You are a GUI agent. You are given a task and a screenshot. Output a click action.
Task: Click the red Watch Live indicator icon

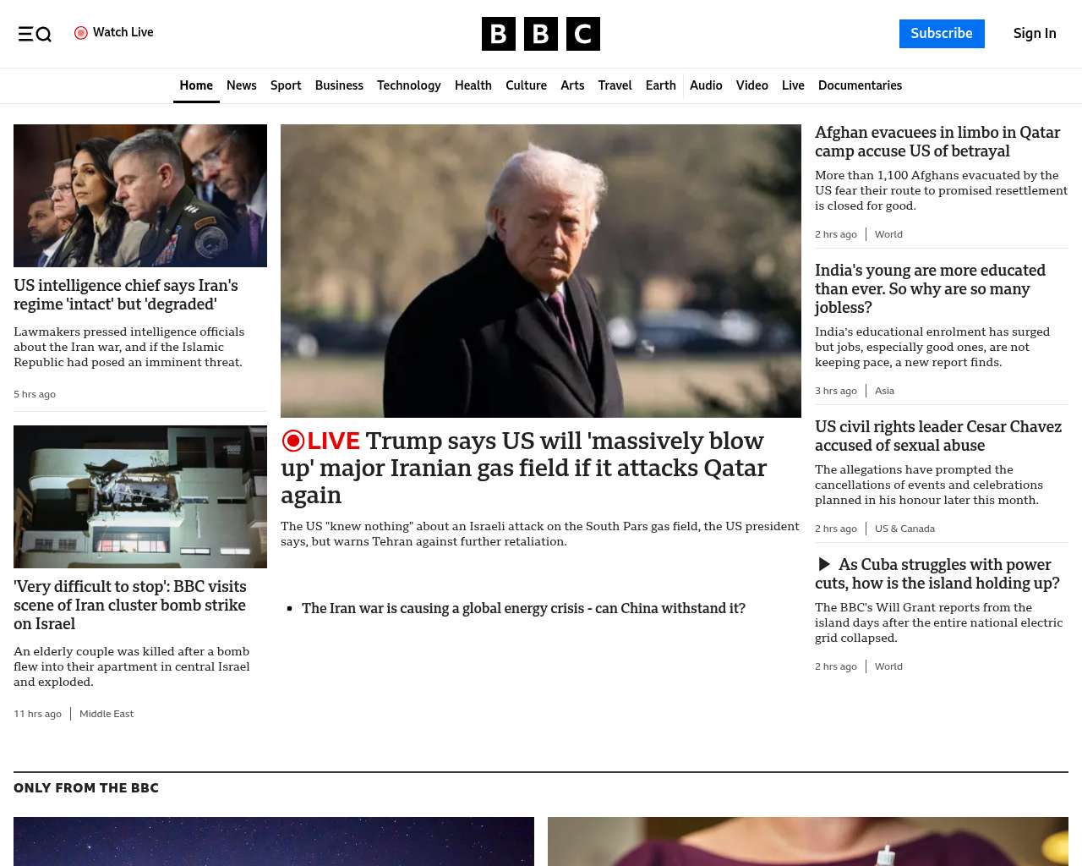pyautogui.click(x=81, y=33)
